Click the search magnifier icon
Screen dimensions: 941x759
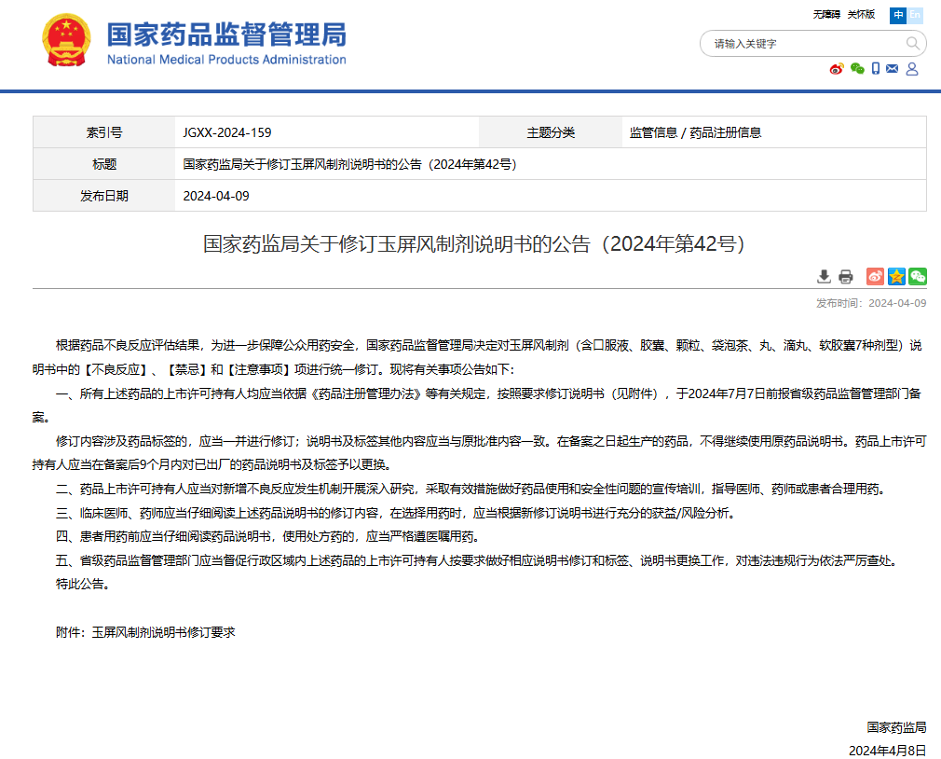point(913,44)
